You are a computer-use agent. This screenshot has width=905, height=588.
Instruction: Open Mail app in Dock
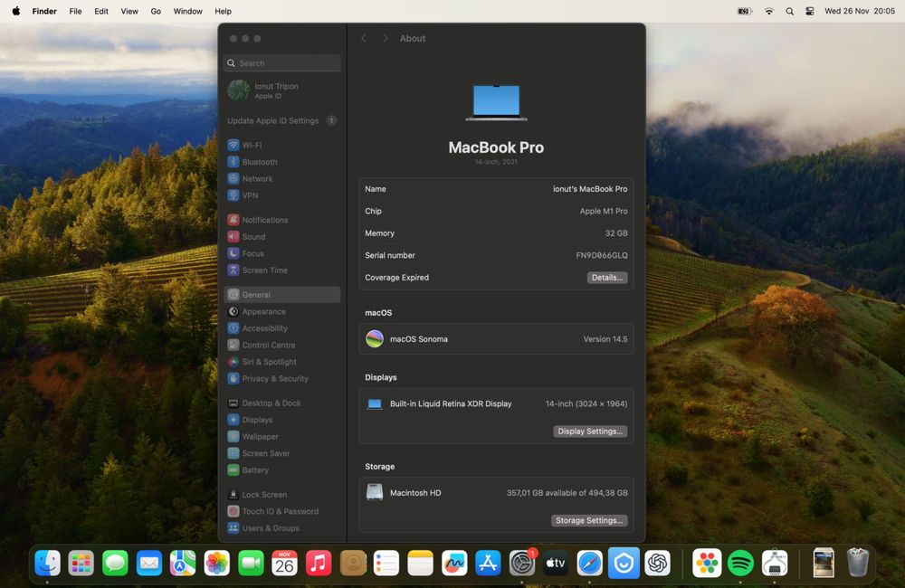(x=149, y=563)
